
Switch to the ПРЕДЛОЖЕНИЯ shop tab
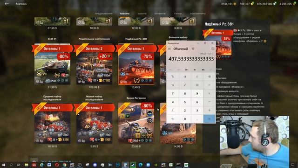point(103,14)
